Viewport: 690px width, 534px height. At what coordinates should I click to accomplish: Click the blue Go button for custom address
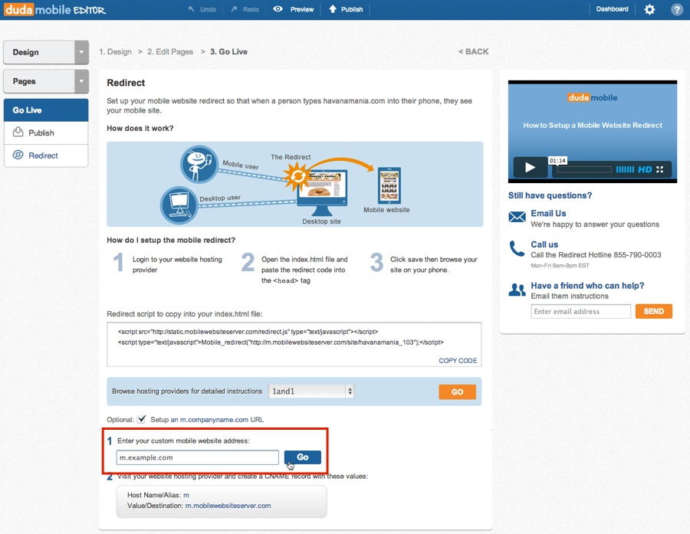[302, 457]
